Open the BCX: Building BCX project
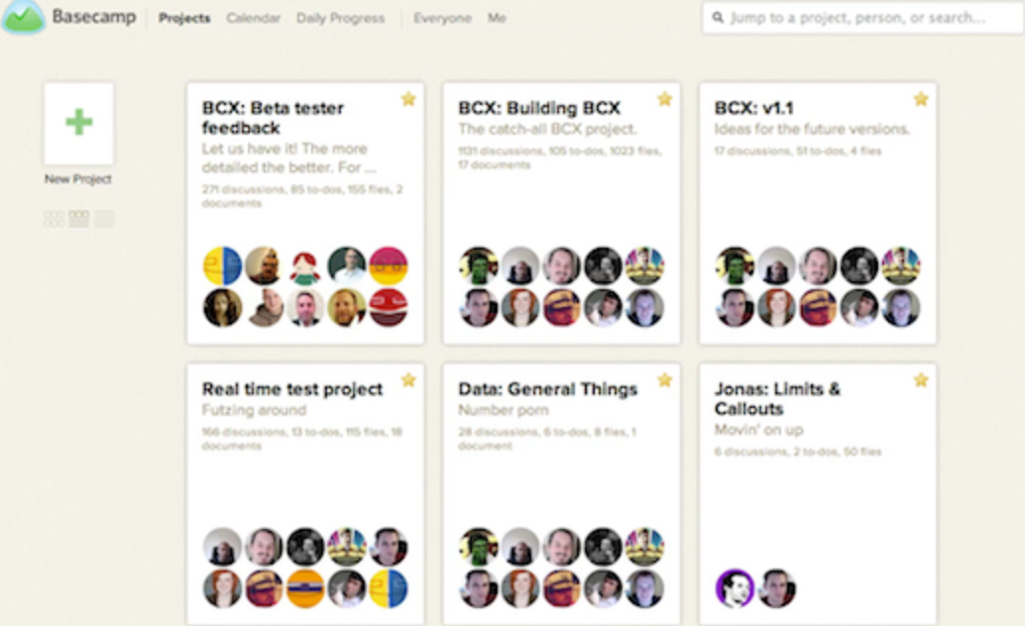Image resolution: width=1025 pixels, height=626 pixels. pos(539,108)
